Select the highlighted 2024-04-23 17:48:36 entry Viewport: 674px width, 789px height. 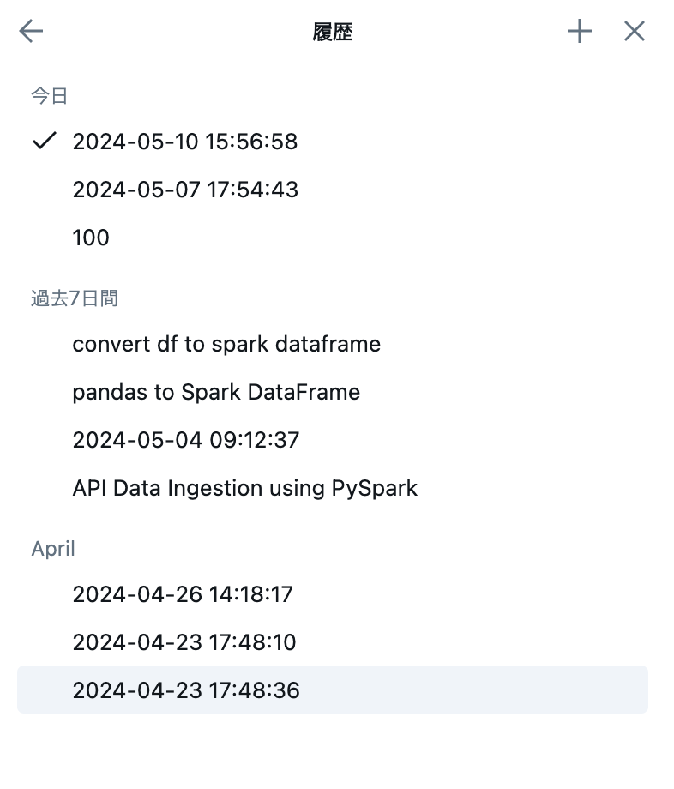coord(186,690)
